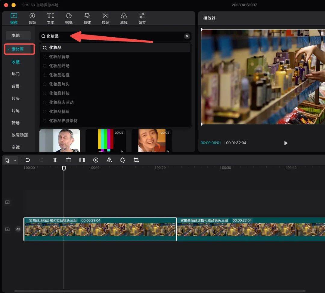This screenshot has width=325, height=293.
Task: Clear the search box with X button
Action: 187,36
